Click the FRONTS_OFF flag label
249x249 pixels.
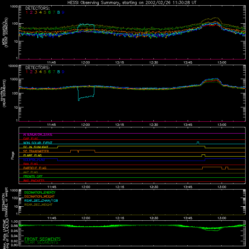point(33,176)
